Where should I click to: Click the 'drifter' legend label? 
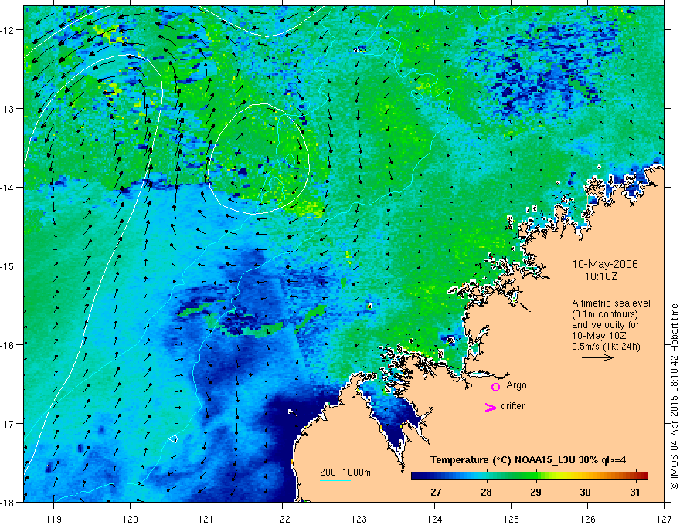tap(512, 406)
